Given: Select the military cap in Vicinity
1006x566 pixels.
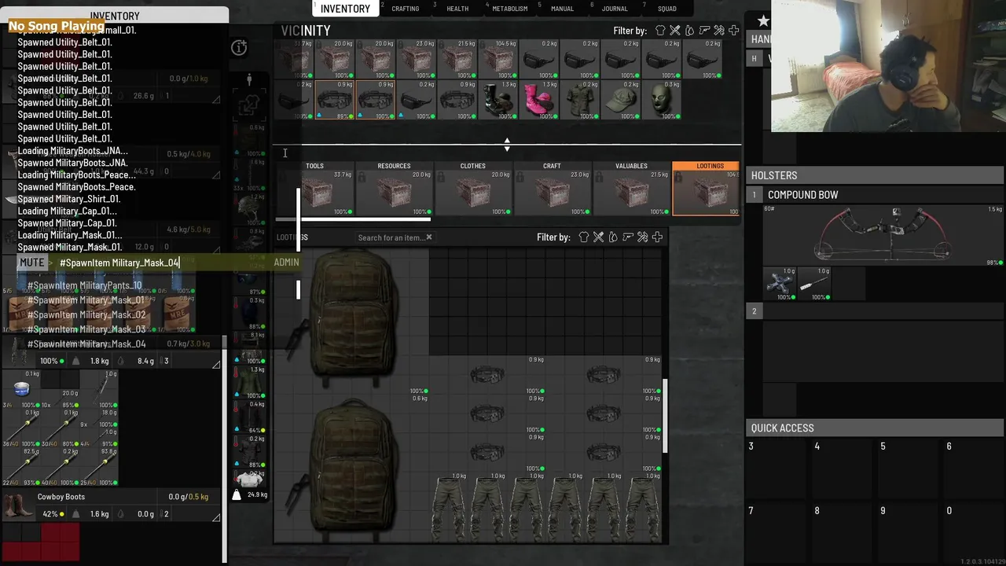Looking at the screenshot, I should pyautogui.click(x=621, y=100).
